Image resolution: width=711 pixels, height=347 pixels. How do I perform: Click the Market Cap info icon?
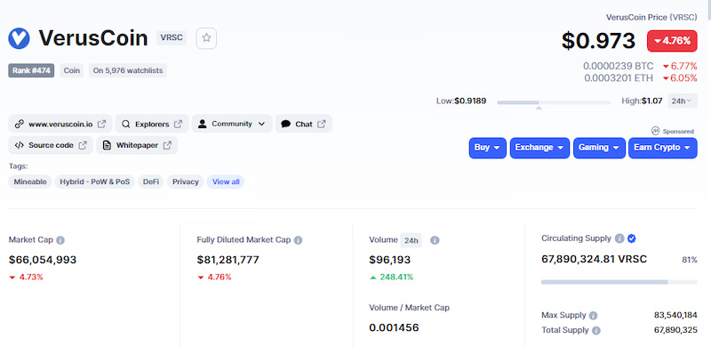(60, 240)
